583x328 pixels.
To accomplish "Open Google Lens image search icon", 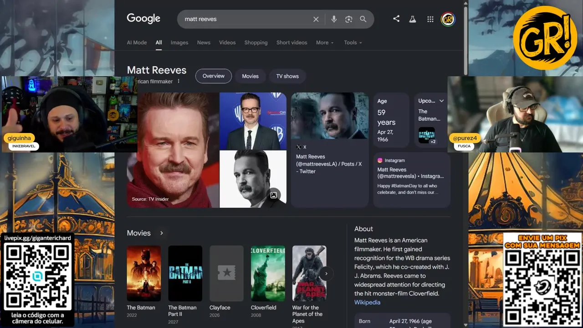I will 348,19.
